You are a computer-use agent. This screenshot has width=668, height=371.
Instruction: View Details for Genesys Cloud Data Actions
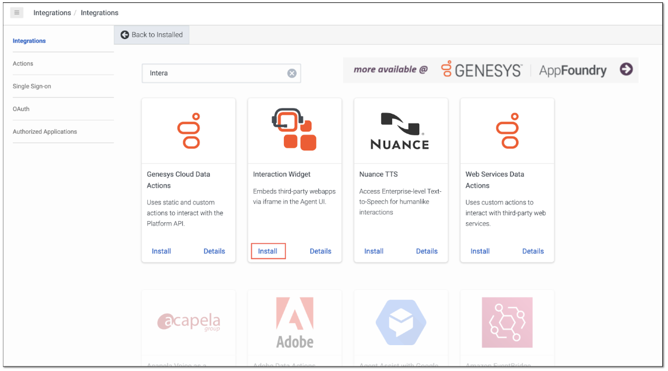[x=214, y=251]
